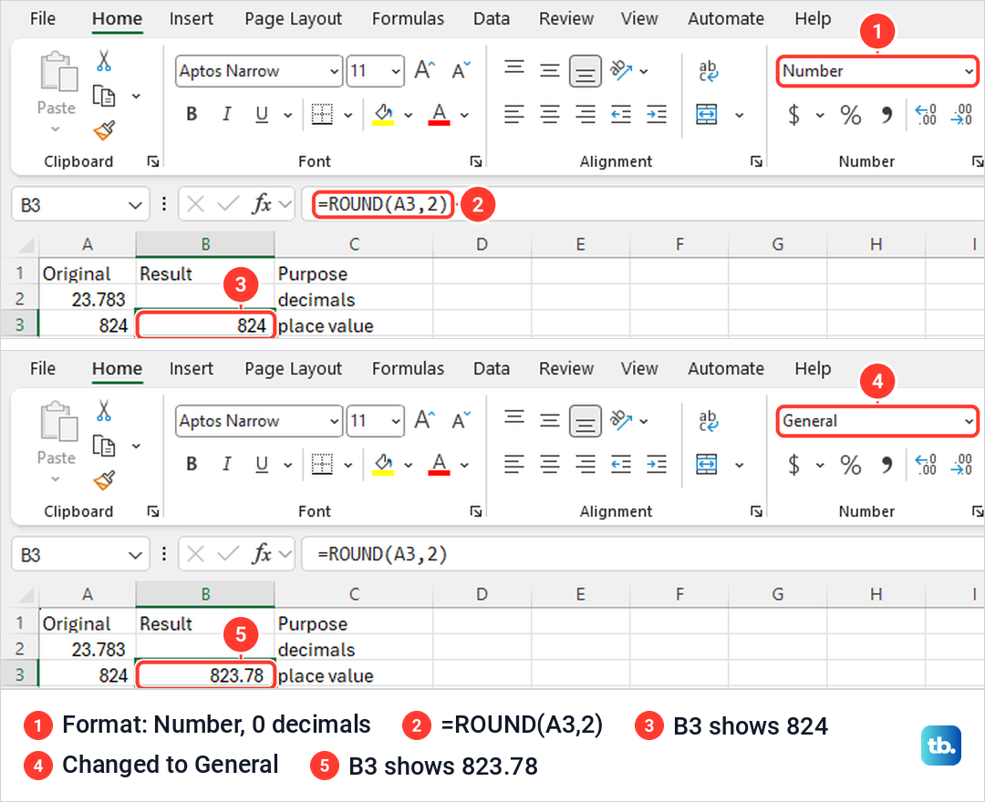This screenshot has width=985, height=802.
Task: Open File menu in upper window
Action: click(43, 19)
